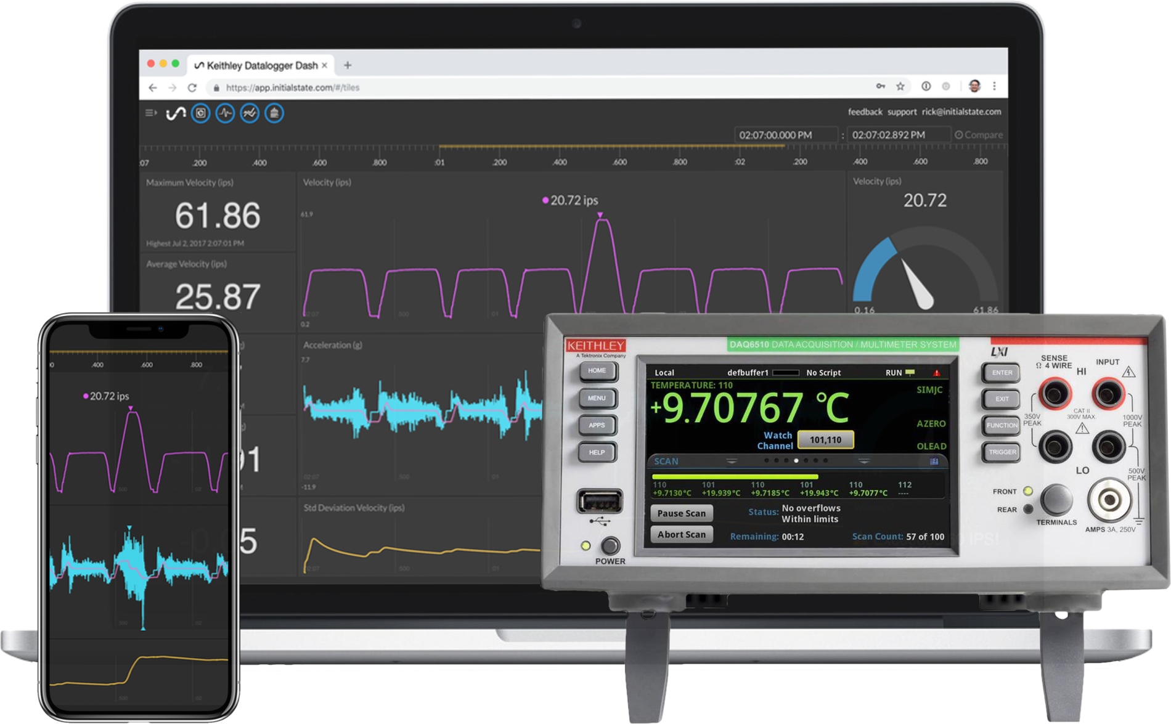Click the support link
The image size is (1171, 724).
tap(902, 112)
